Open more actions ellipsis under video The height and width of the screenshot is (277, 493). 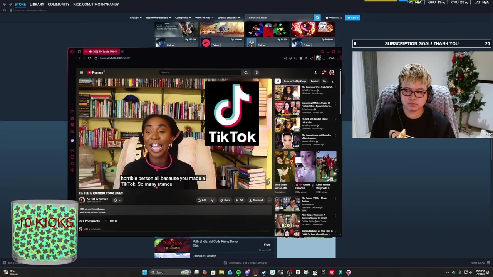(269, 200)
